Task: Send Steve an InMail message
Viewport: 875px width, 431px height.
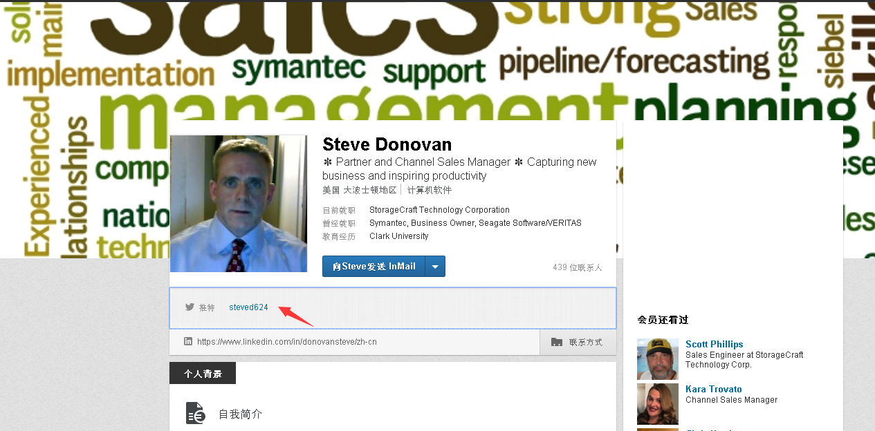Action: coord(374,267)
